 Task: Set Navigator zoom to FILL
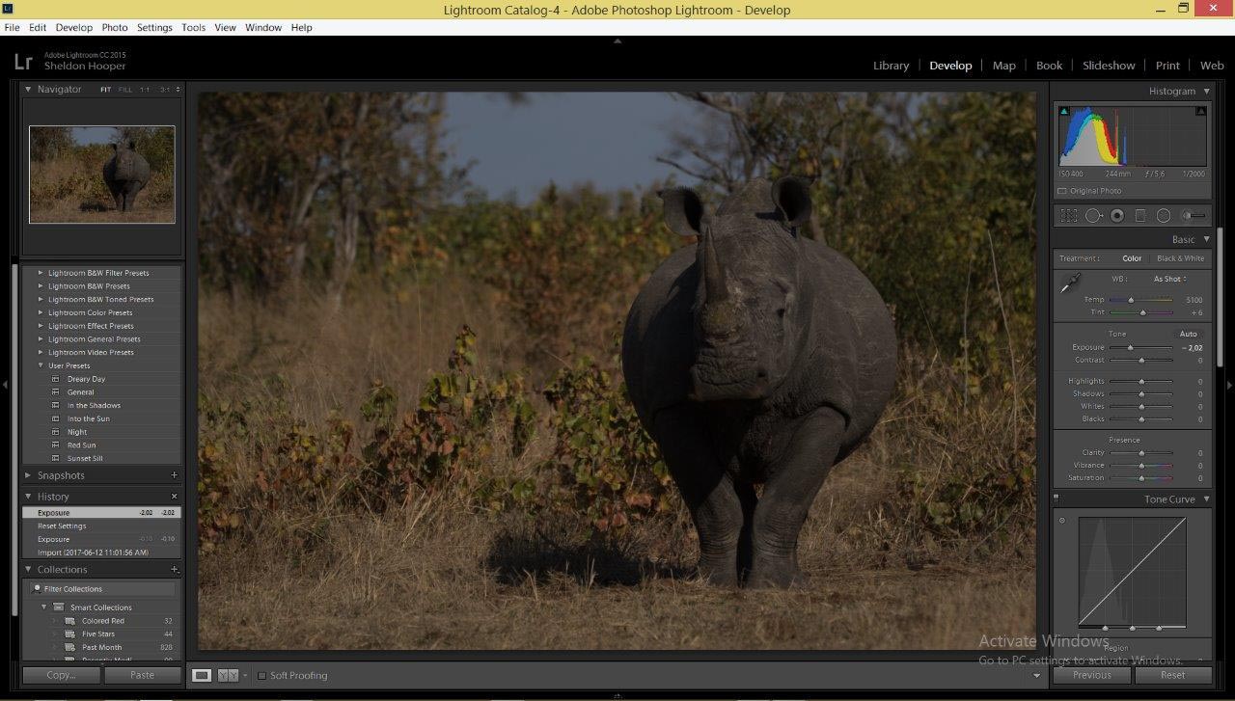pos(125,90)
